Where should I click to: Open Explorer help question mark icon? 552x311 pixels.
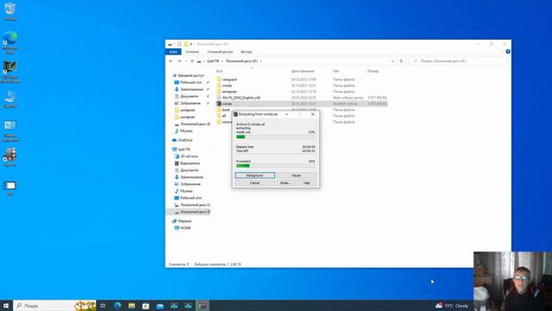(508, 52)
